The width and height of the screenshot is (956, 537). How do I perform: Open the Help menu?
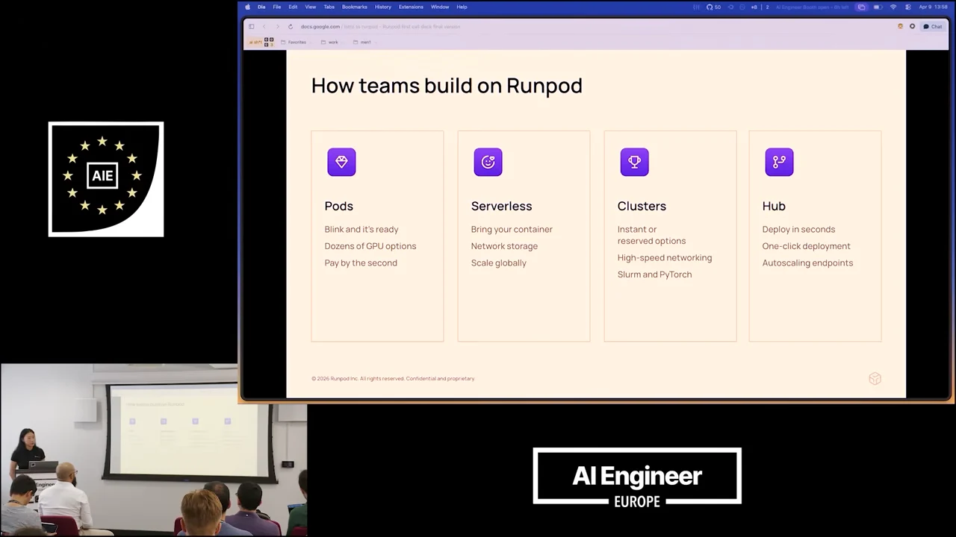tap(462, 7)
